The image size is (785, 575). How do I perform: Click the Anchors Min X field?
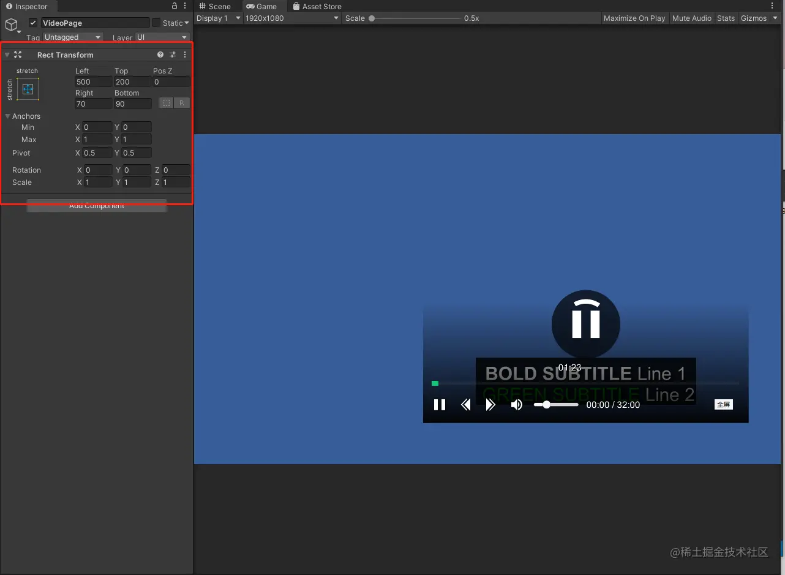coord(97,127)
